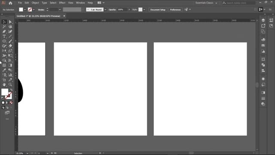Select the Paintbrush tool
This screenshot has width=275, height=155.
(x=10, y=41)
